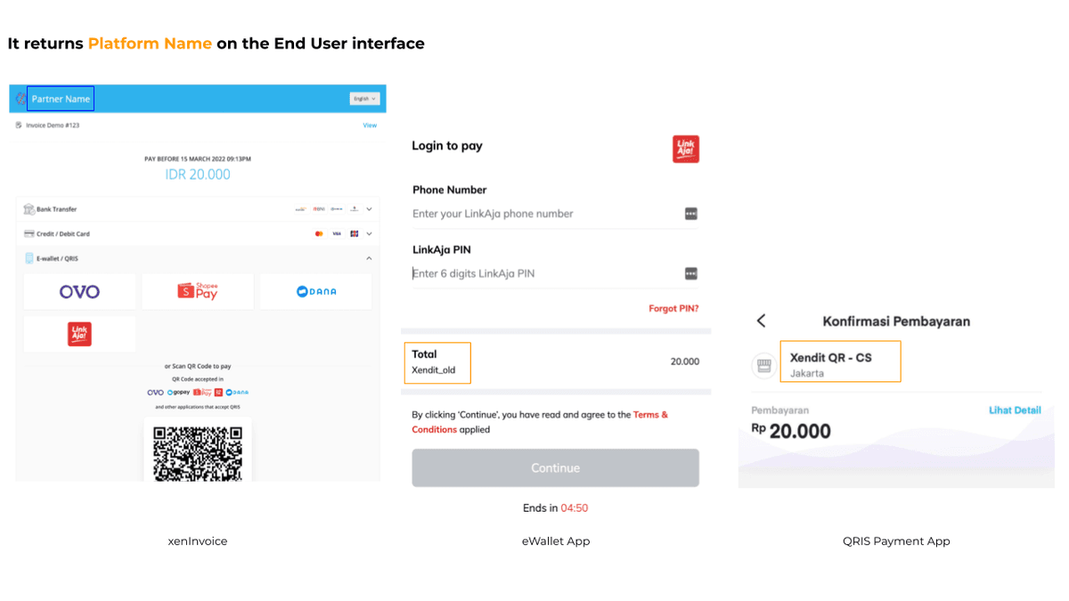Open the Forgot PIN? link
Screen dimensions: 1069x601
pos(673,309)
